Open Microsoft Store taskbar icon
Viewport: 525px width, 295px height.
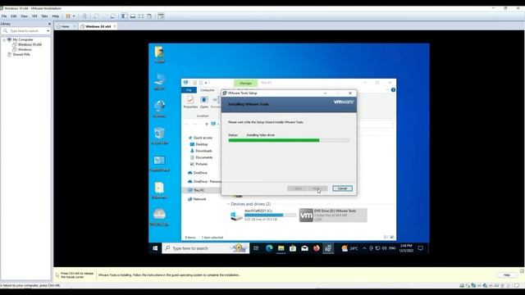[x=293, y=248]
